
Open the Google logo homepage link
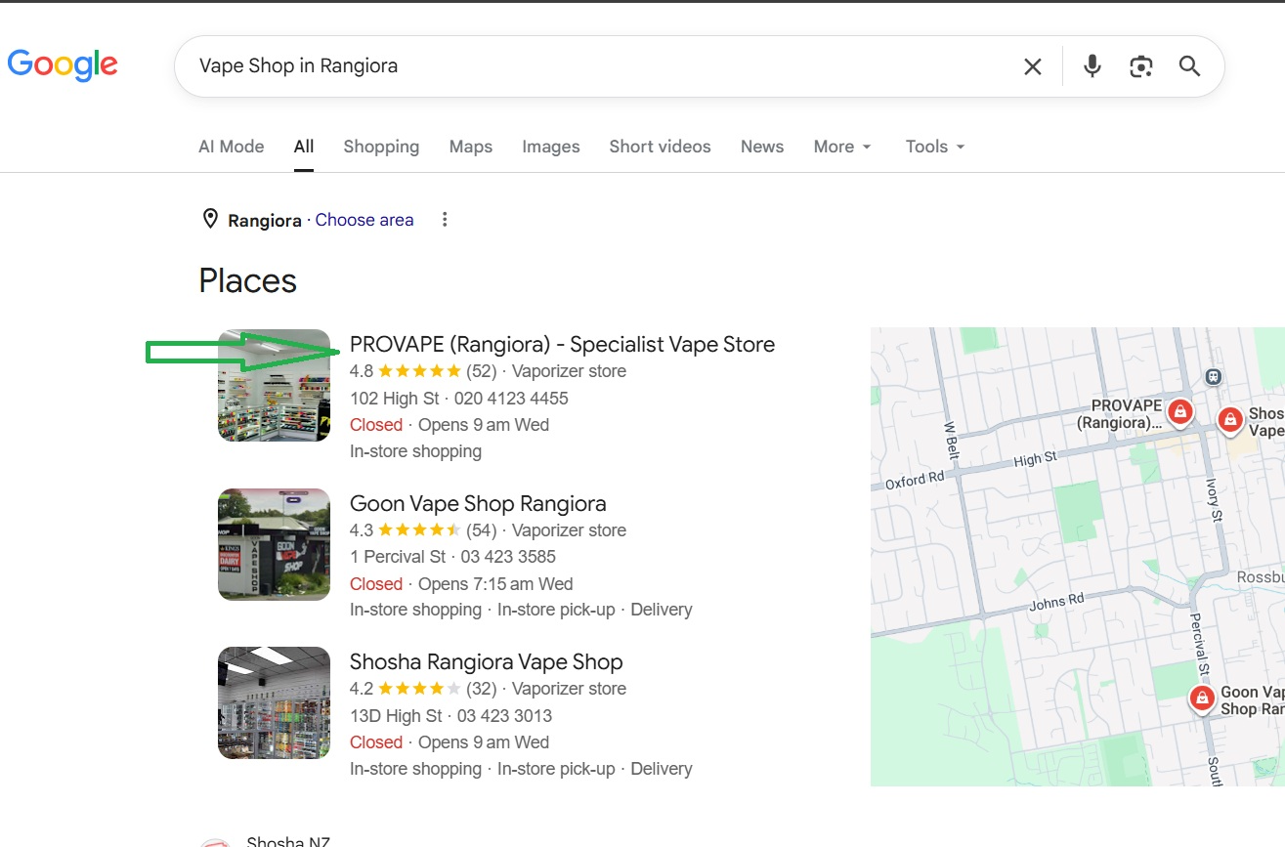coord(63,64)
